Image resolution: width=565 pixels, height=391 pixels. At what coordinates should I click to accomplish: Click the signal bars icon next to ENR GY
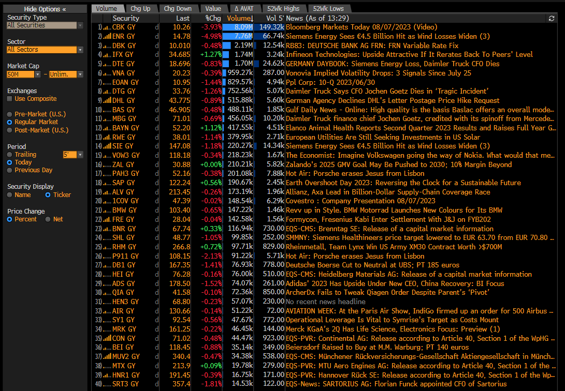[107, 36]
